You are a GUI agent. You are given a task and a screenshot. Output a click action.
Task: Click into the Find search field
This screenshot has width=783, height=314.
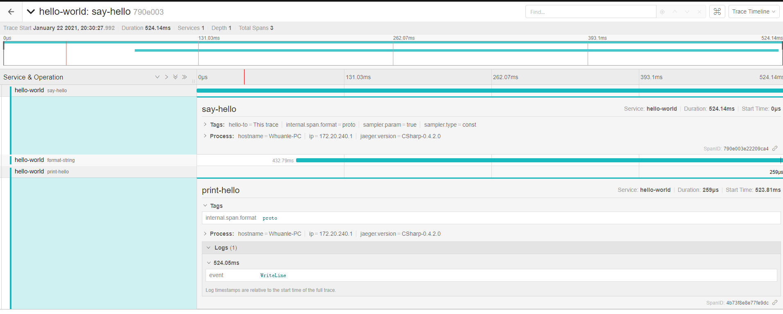click(590, 12)
